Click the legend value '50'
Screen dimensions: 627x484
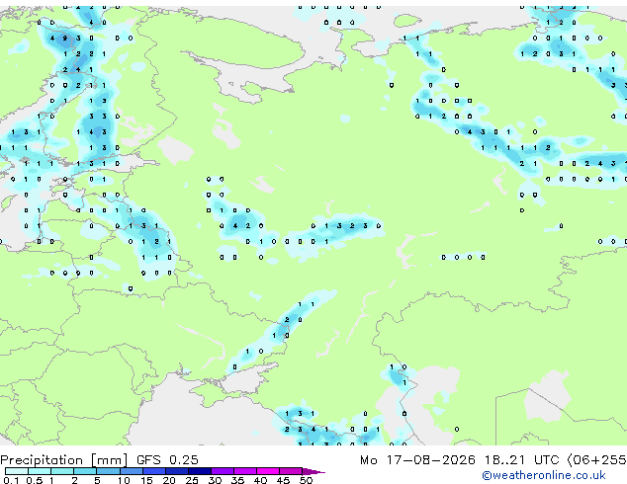[x=306, y=480]
